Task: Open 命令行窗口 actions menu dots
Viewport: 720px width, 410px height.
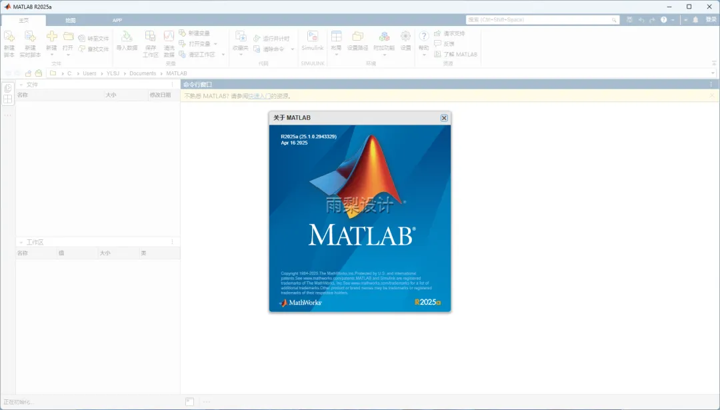Action: (x=711, y=85)
